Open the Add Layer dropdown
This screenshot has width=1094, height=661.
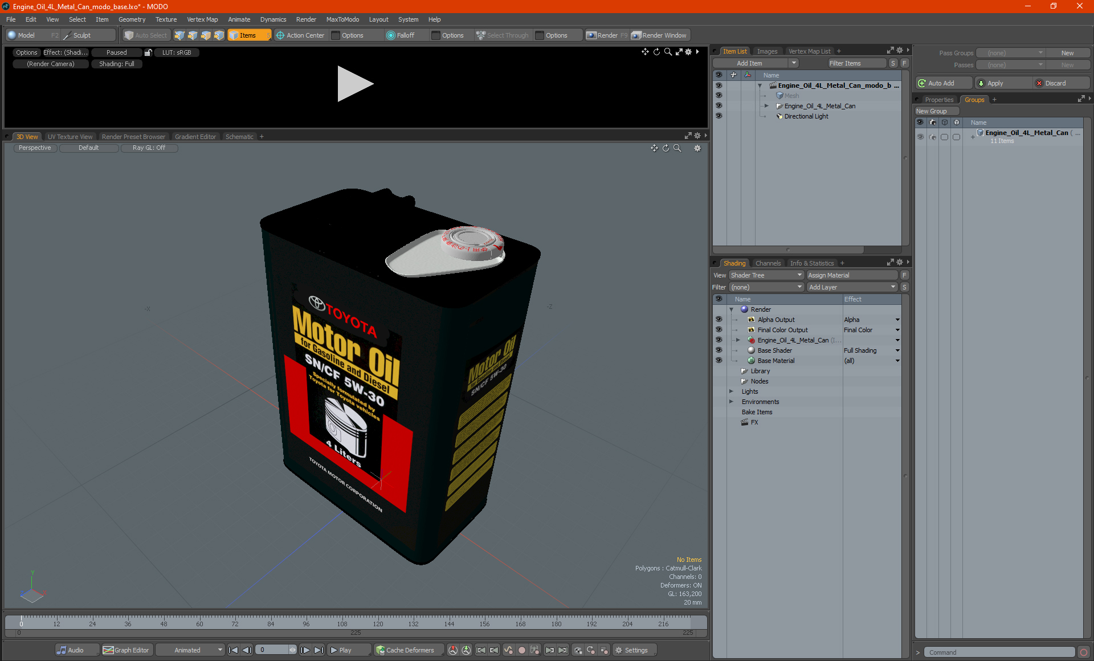coord(852,287)
